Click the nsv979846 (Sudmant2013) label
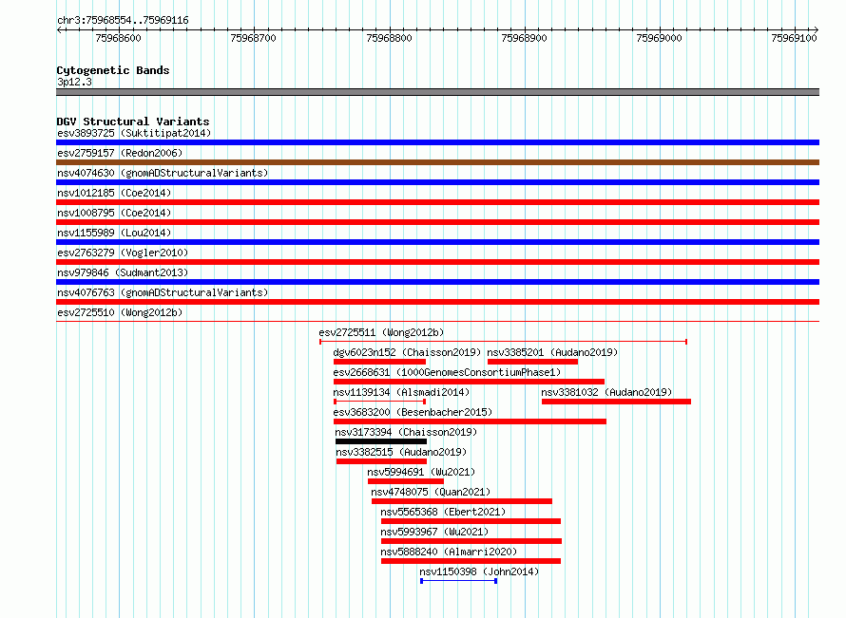This screenshot has width=846, height=618. pos(123,272)
